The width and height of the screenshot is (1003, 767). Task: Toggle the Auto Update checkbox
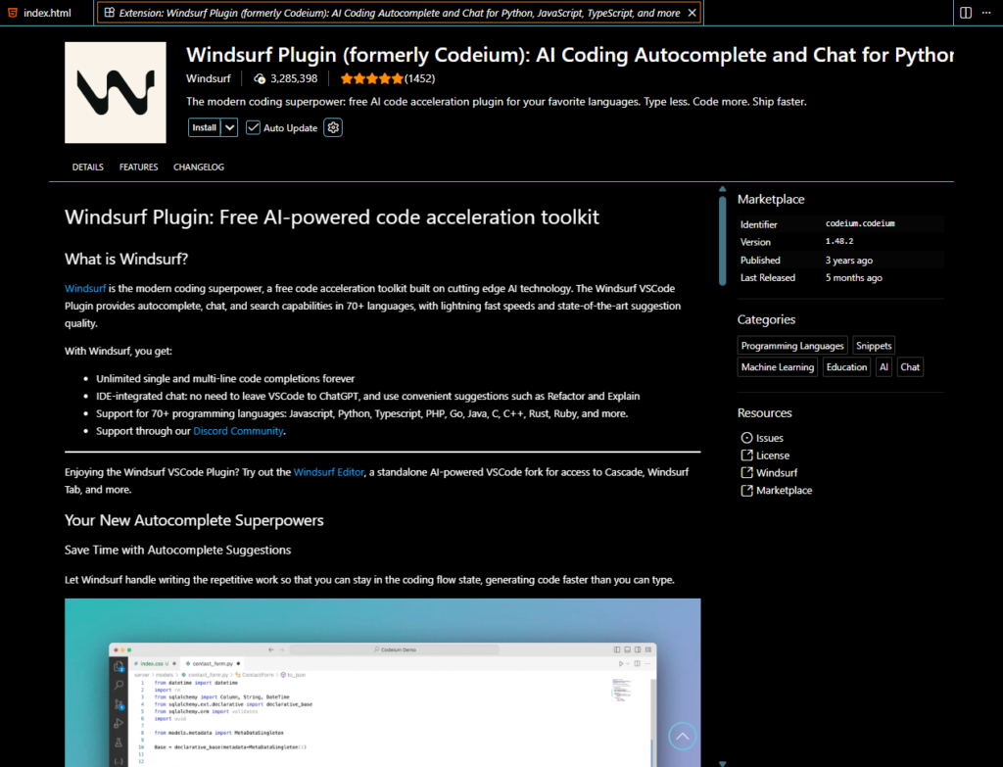tap(253, 127)
